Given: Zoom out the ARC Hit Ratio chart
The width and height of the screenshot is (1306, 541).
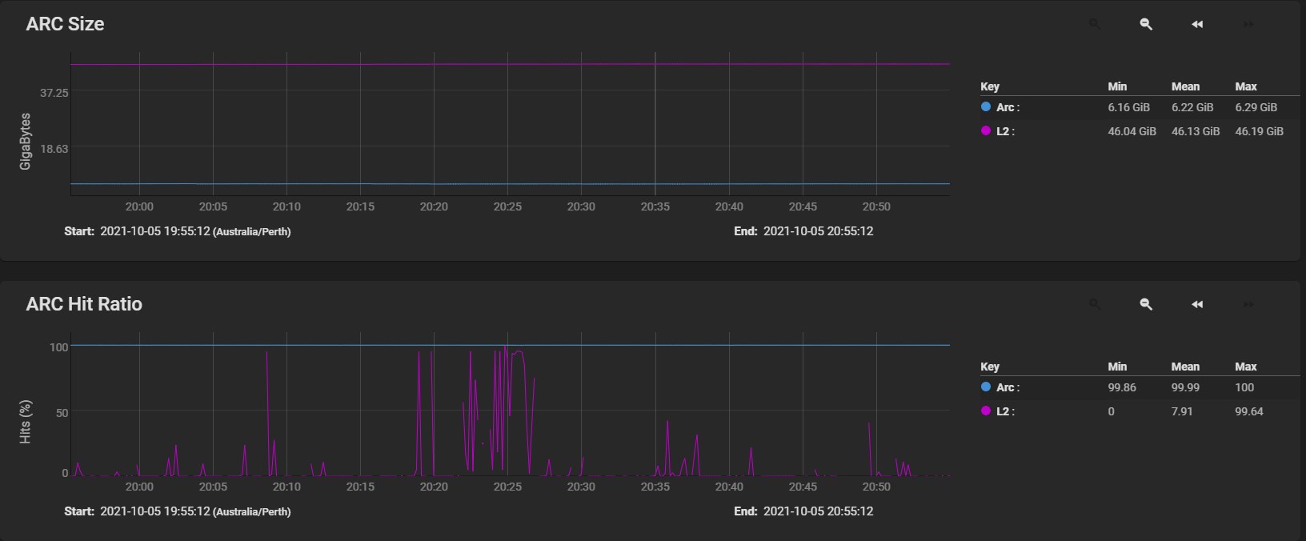Looking at the screenshot, I should tap(1146, 304).
